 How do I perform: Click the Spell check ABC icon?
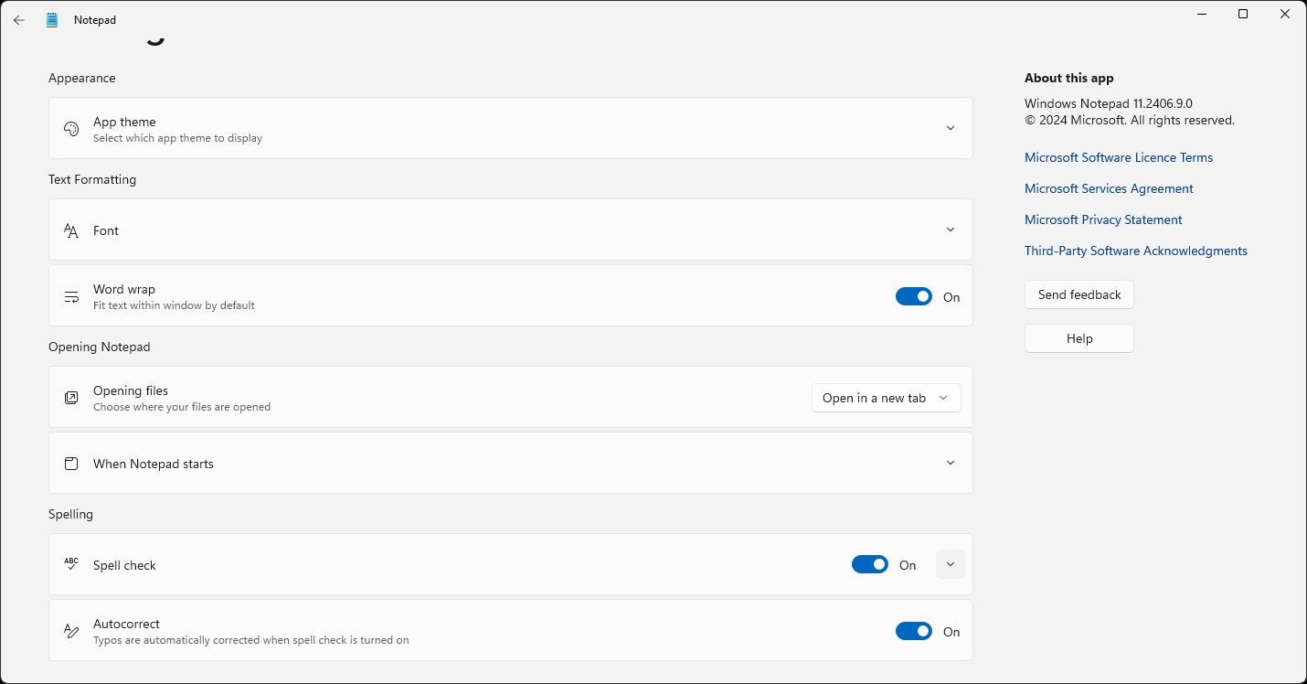71,564
